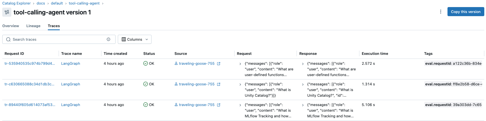Expand the first row's Request JSON
The height and width of the screenshot is (121, 486).
coord(240,64)
